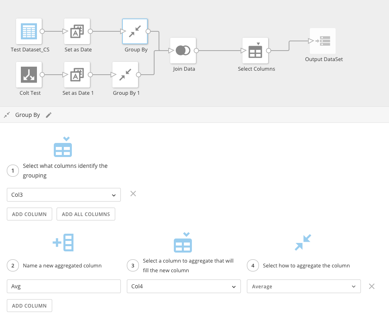Click the aggregation arrows icon above step 4
The height and width of the screenshot is (314, 389).
(x=303, y=242)
